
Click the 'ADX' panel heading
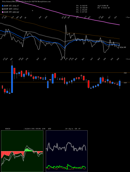[x=49, y=129]
